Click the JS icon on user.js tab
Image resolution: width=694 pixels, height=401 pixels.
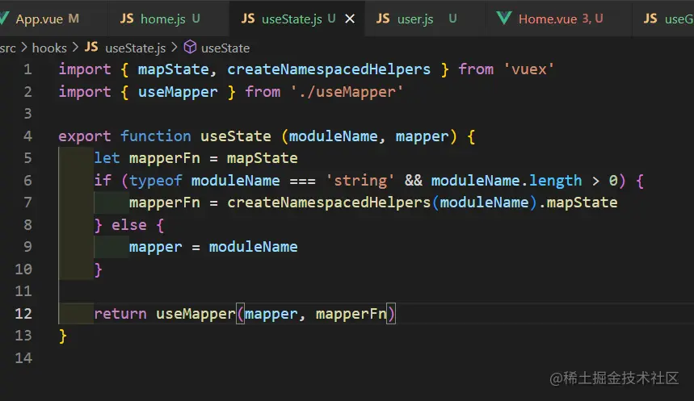coord(383,18)
